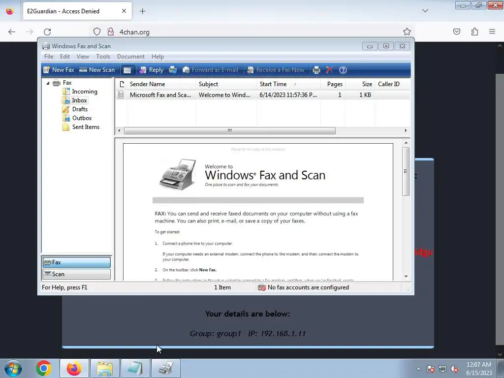Image resolution: width=504 pixels, height=378 pixels.
Task: Open a new Firefox tab
Action: (142, 11)
